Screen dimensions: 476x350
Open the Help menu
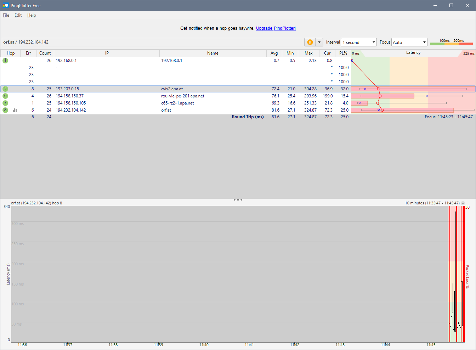coord(32,15)
